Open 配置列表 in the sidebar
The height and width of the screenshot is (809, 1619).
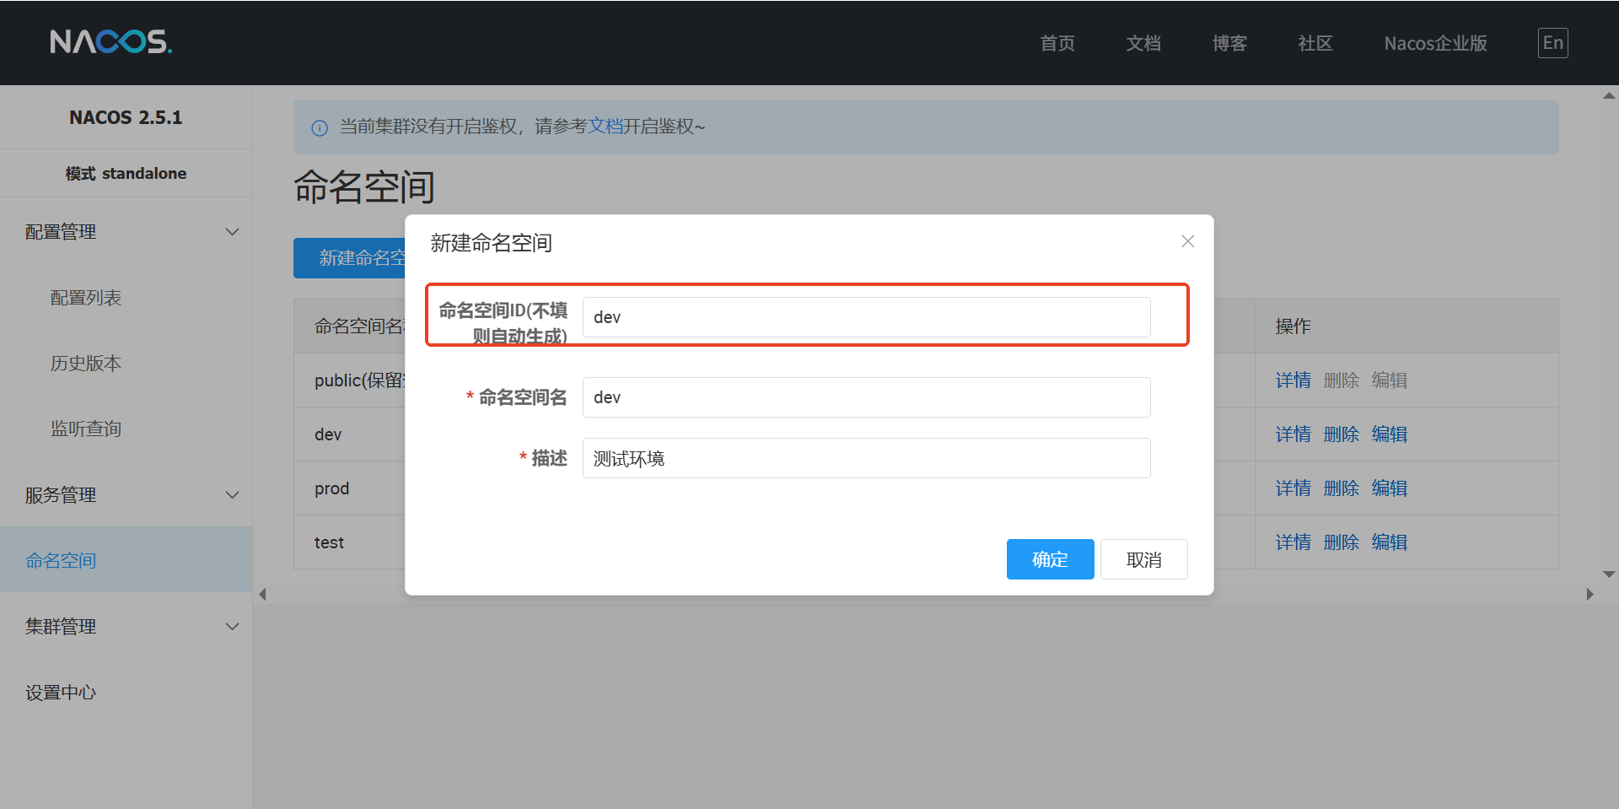click(85, 297)
